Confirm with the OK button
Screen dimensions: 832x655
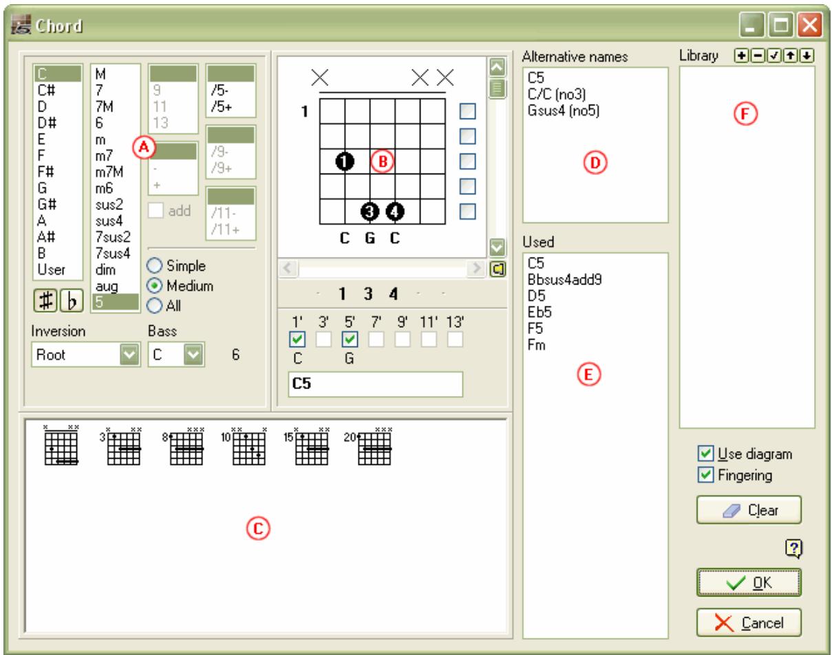tap(749, 583)
